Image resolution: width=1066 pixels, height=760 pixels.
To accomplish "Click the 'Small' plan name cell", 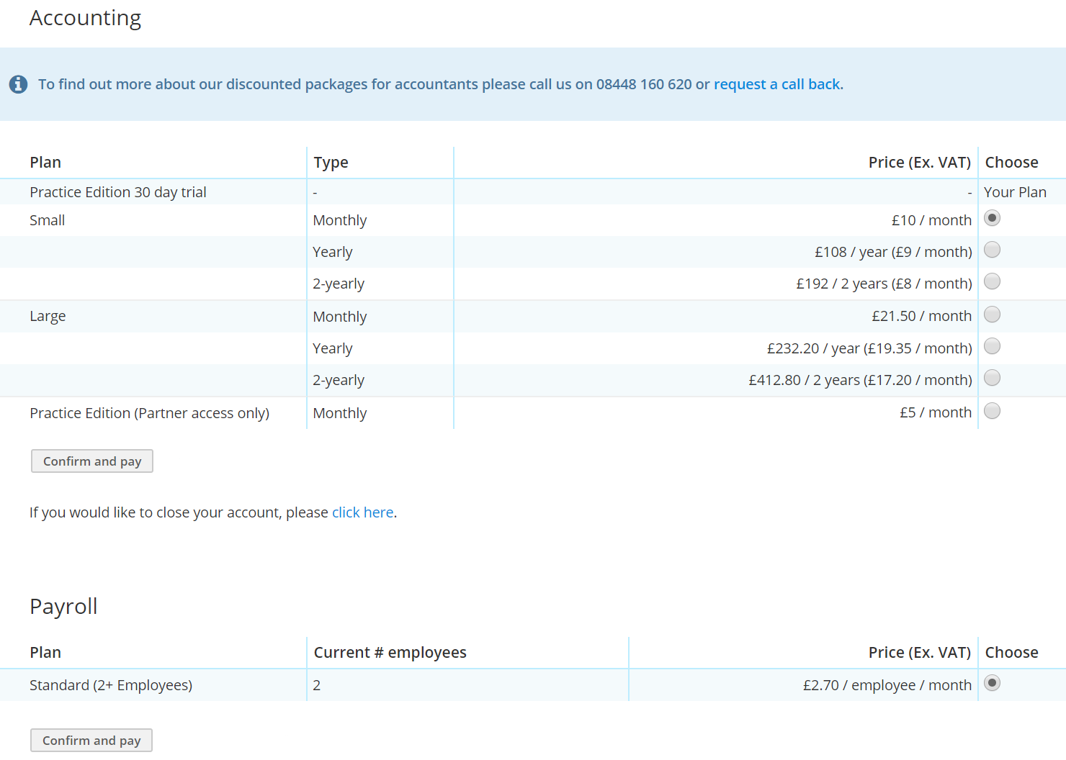I will (x=48, y=220).
